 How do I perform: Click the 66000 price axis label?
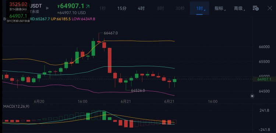(264, 47)
